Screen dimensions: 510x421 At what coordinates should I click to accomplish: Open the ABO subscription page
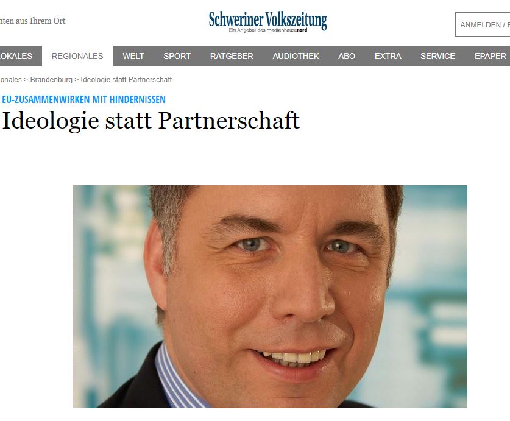click(x=346, y=56)
